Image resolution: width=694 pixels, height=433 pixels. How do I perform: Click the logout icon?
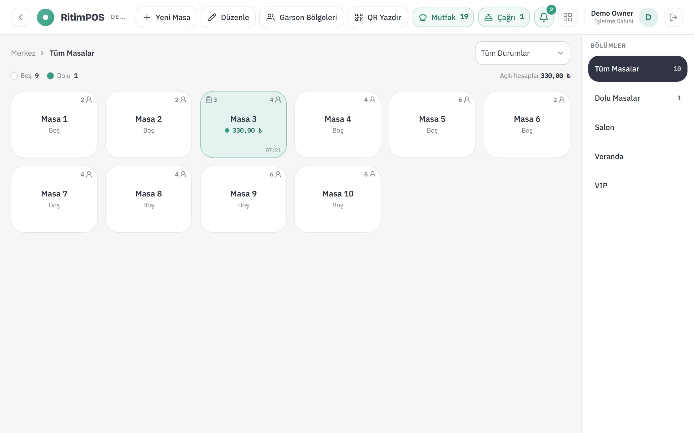(x=673, y=17)
